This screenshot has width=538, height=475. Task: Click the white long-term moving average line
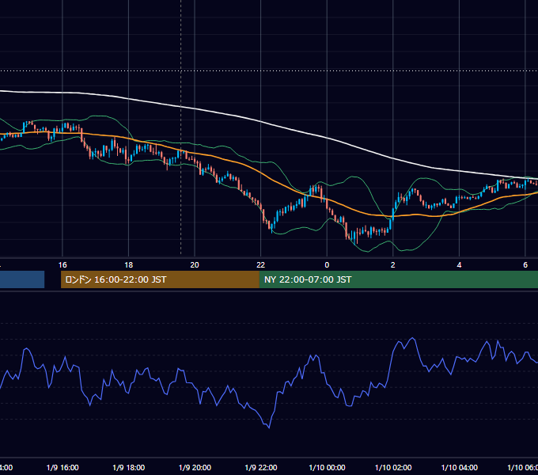261,121
